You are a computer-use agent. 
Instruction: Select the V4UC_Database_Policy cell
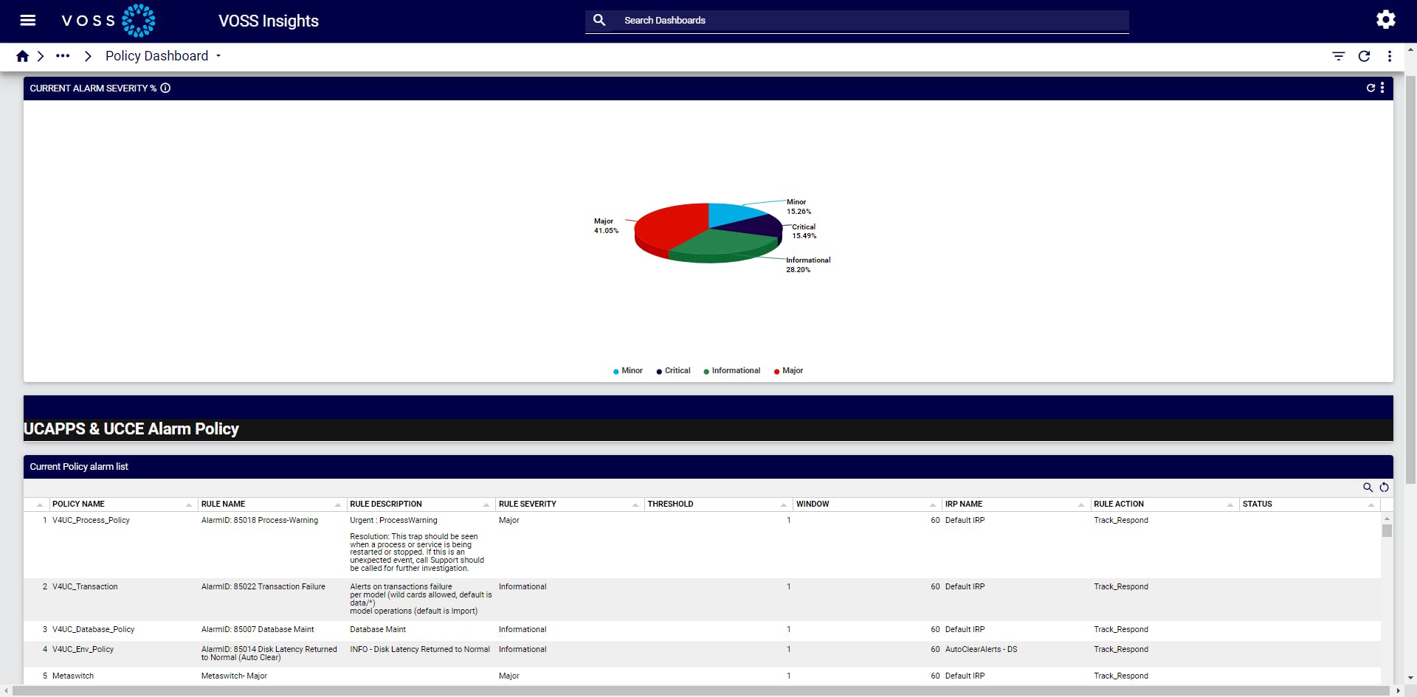(x=93, y=630)
